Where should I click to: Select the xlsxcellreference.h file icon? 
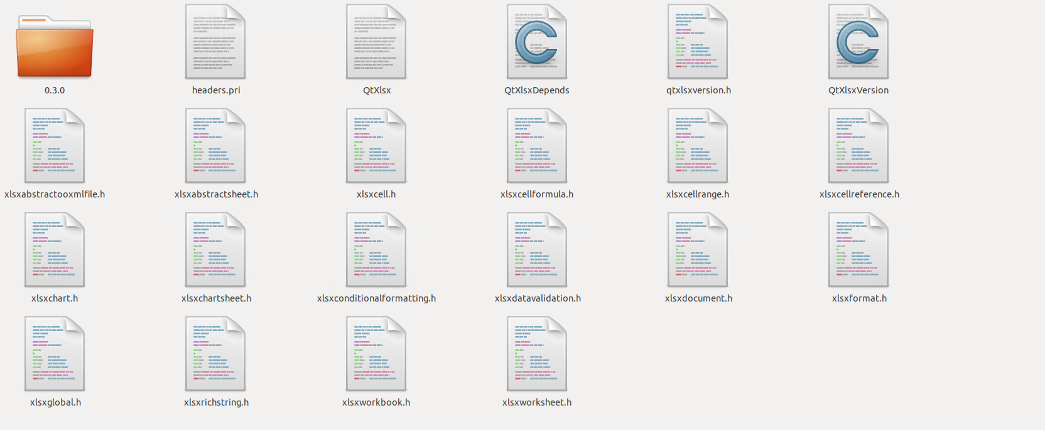click(x=858, y=145)
